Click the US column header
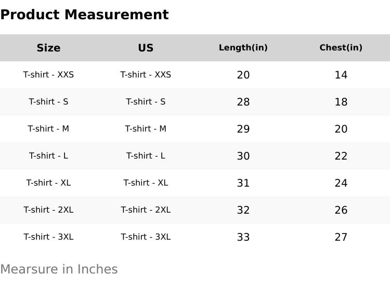 click(146, 48)
